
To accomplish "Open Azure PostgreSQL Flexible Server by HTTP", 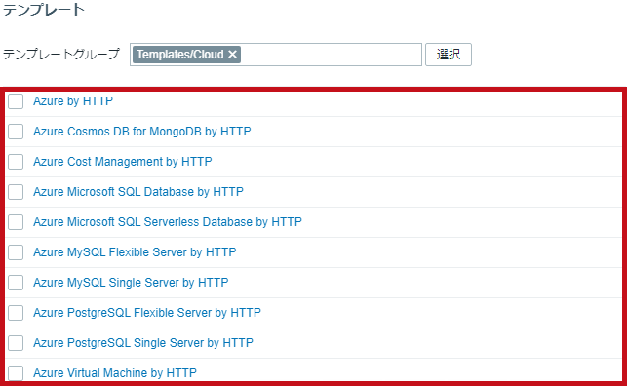I will pos(147,313).
